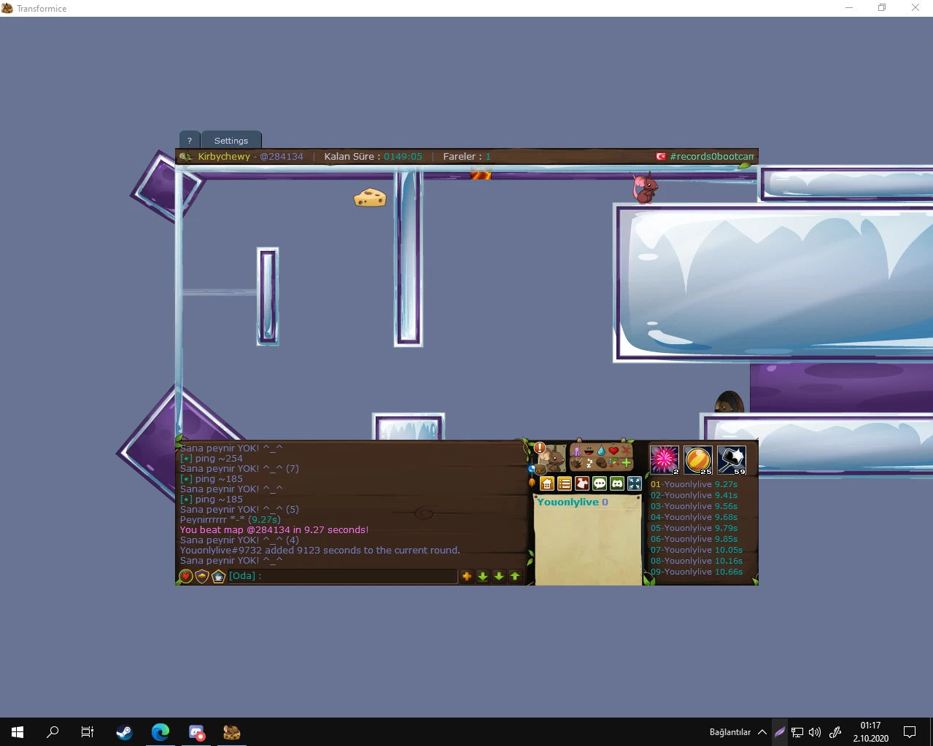This screenshot has height=746, width=933.
Task: Show hidden system tray icons chevron
Action: tap(762, 731)
